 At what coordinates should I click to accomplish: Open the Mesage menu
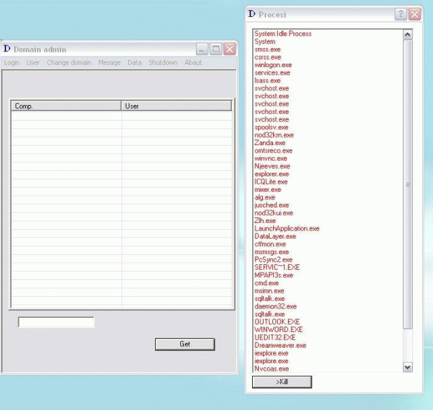109,62
